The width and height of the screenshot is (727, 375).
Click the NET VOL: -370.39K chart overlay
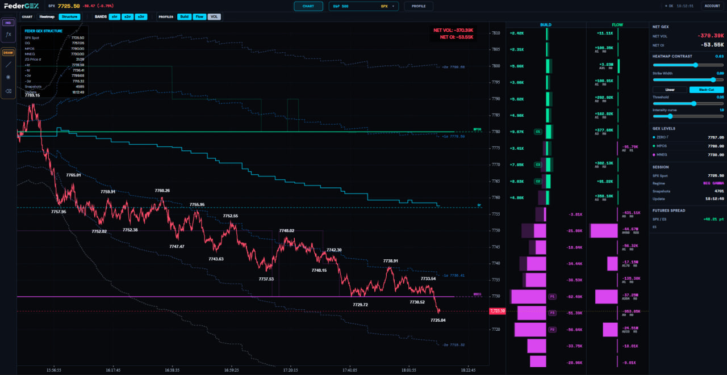(453, 30)
